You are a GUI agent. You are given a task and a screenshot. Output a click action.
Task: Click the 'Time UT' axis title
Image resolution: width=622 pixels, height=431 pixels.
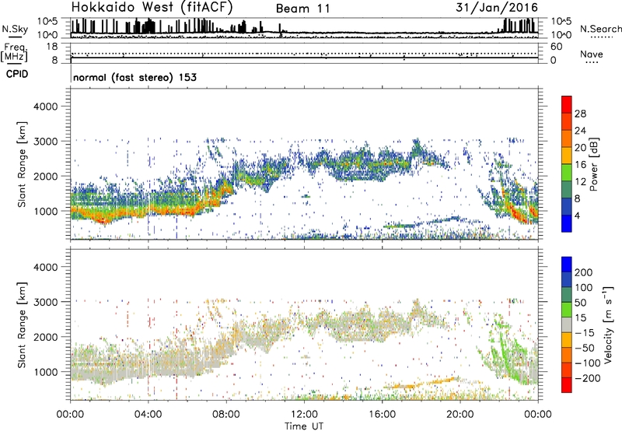tap(304, 426)
